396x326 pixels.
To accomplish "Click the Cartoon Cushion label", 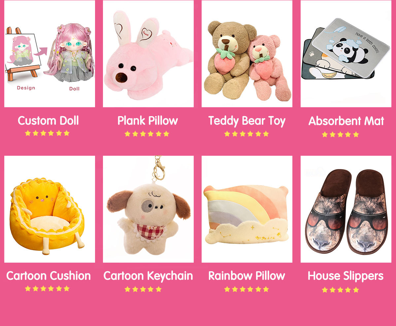I will (49, 276).
